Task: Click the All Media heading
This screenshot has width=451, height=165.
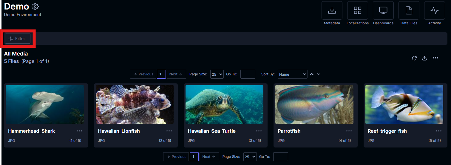Action: (x=16, y=54)
